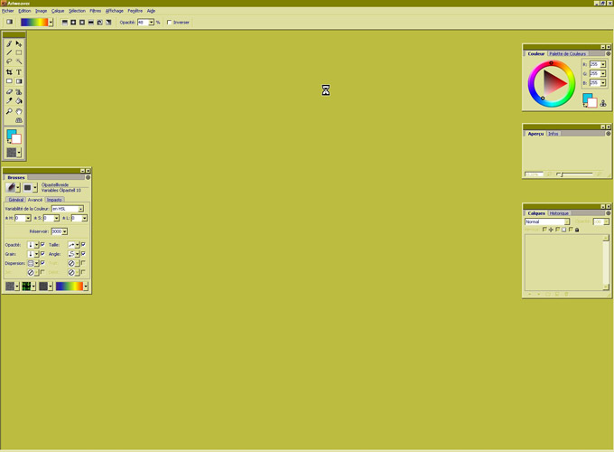Select the Text tool
The width and height of the screenshot is (614, 452).
click(19, 72)
